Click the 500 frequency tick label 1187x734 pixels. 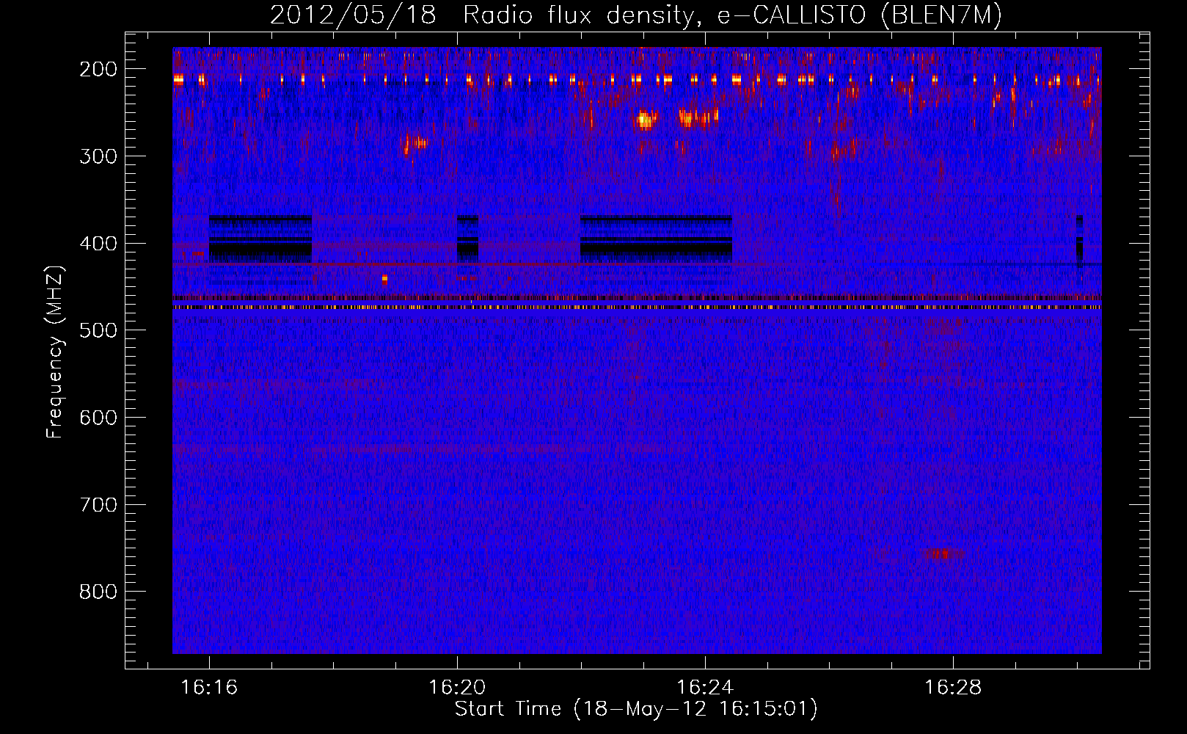click(x=98, y=331)
